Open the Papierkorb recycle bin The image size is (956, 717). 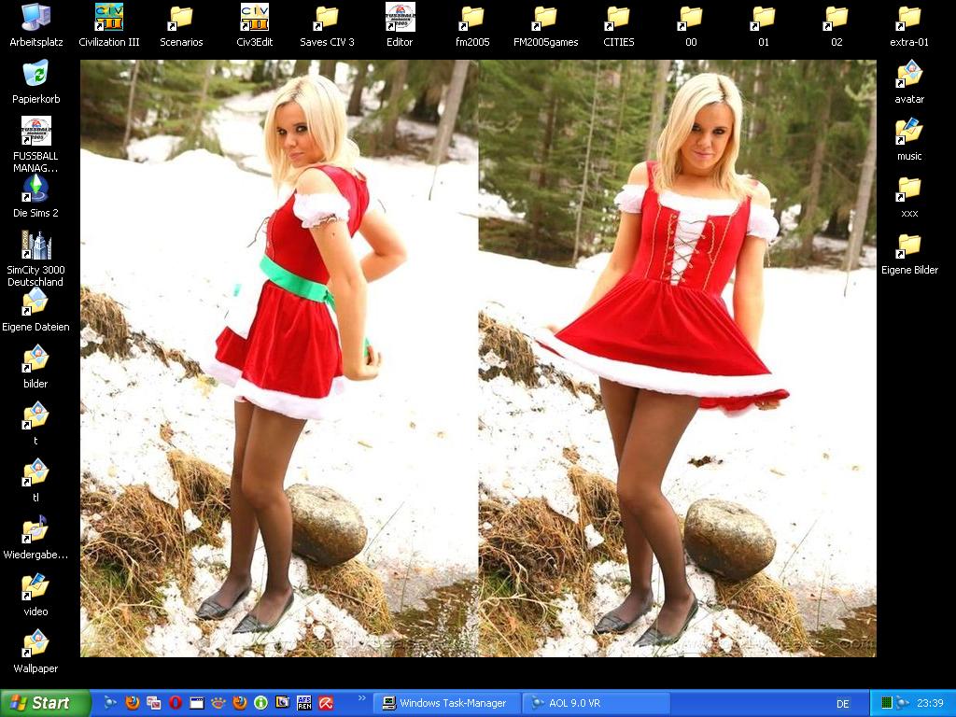(x=35, y=75)
